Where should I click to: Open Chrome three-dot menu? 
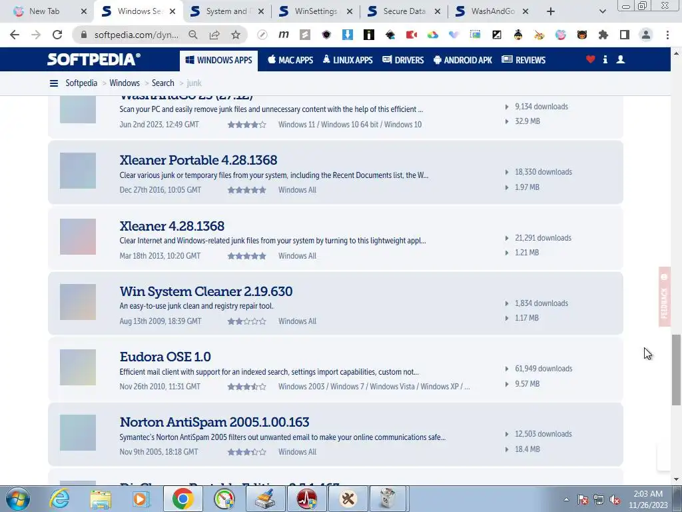pos(667,35)
